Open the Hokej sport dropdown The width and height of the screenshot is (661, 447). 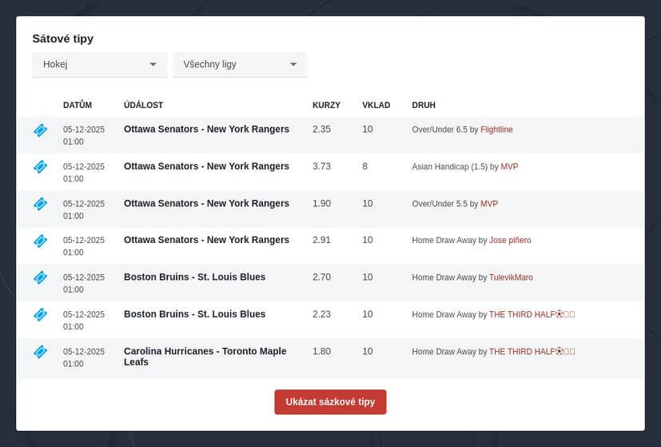pyautogui.click(x=99, y=64)
